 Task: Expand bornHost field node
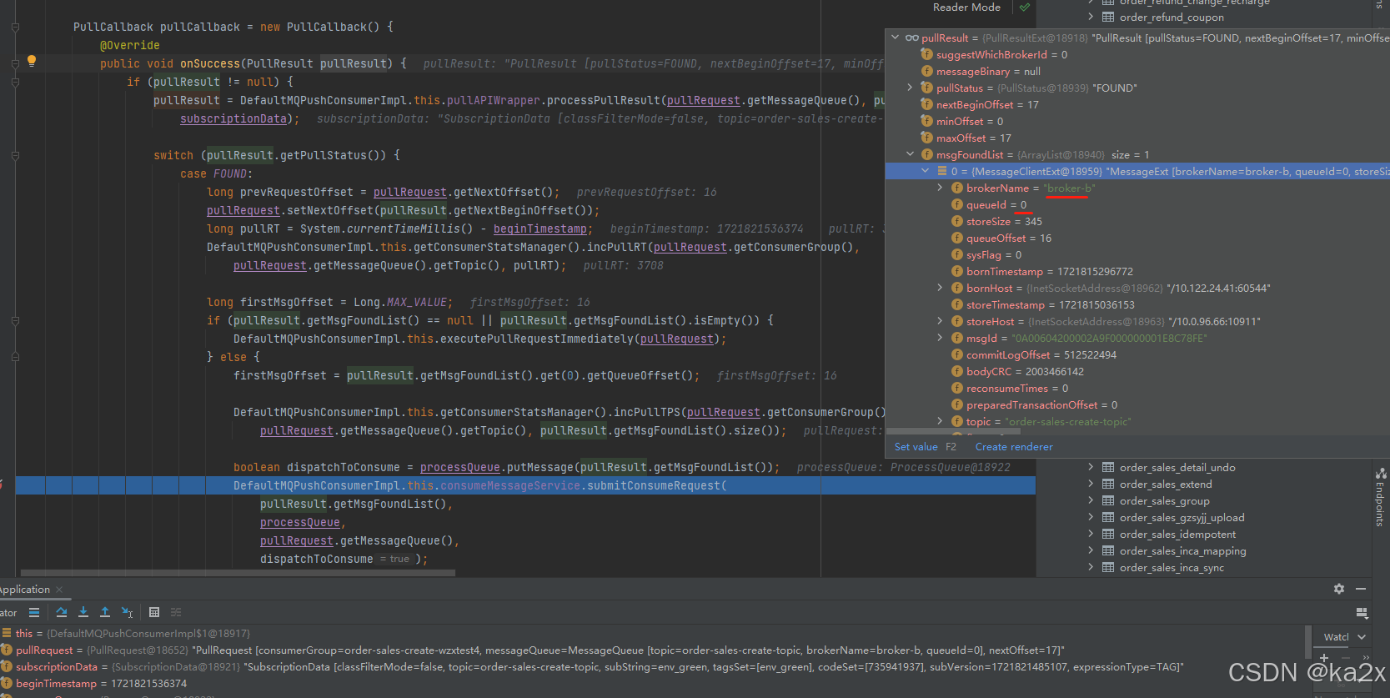point(941,288)
